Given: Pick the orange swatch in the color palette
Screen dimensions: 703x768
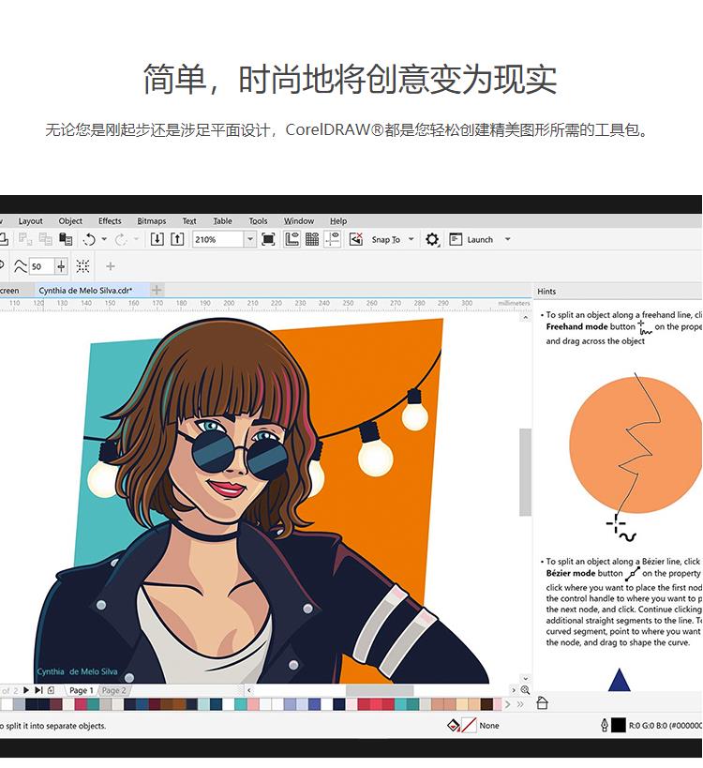Looking at the screenshot, I should coord(179,704).
